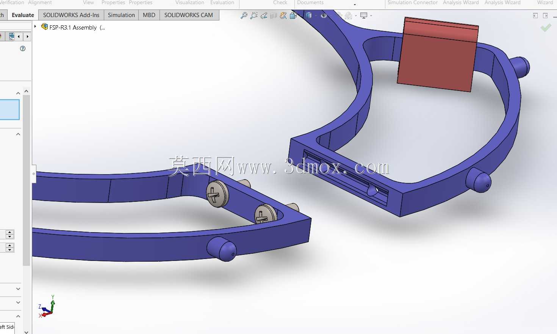
Task: Open the View Settings dropdown arrow
Action: [371, 16]
